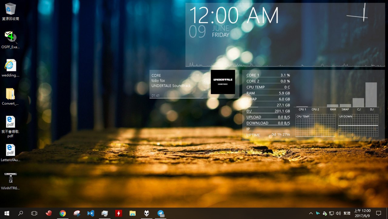Select the Convert folder on desktop
This screenshot has height=219, width=388.
(10, 96)
